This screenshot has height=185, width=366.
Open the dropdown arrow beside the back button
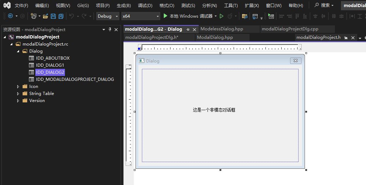pyautogui.click(x=17, y=16)
